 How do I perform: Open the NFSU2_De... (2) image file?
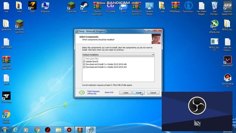click(x=215, y=44)
